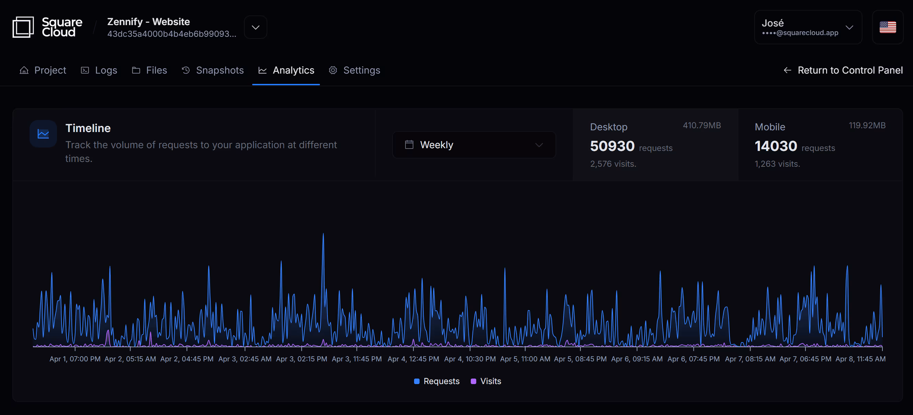Click the US flag language icon
Viewport: 913px width, 415px height.
pos(888,27)
